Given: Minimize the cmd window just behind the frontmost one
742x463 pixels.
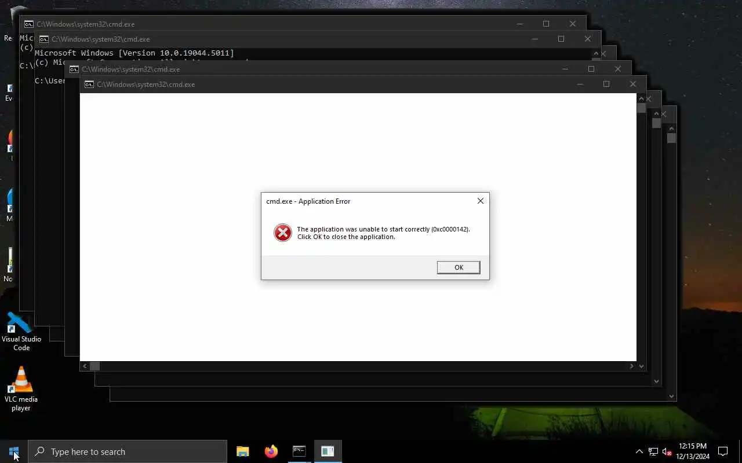Looking at the screenshot, I should [565, 69].
